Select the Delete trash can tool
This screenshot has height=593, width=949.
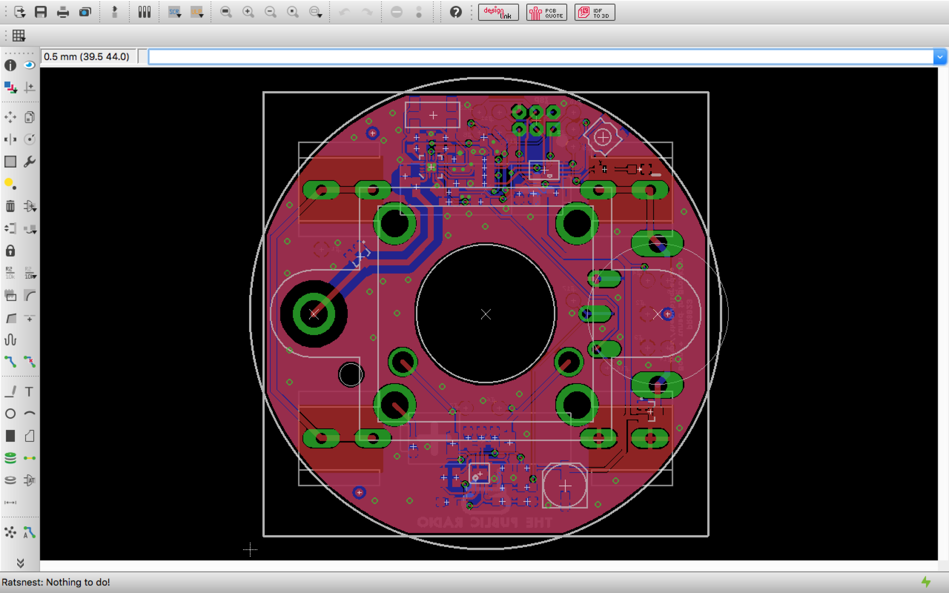pos(10,206)
